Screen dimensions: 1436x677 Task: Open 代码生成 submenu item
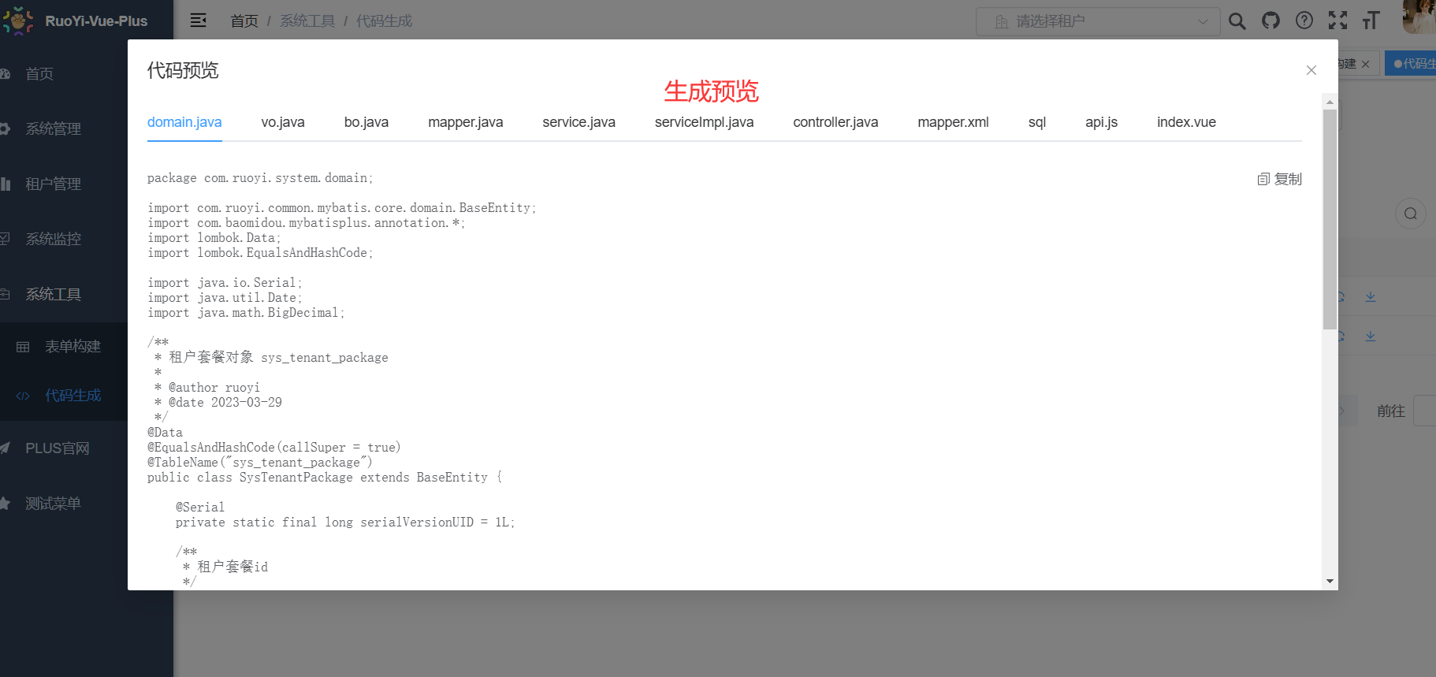73,396
